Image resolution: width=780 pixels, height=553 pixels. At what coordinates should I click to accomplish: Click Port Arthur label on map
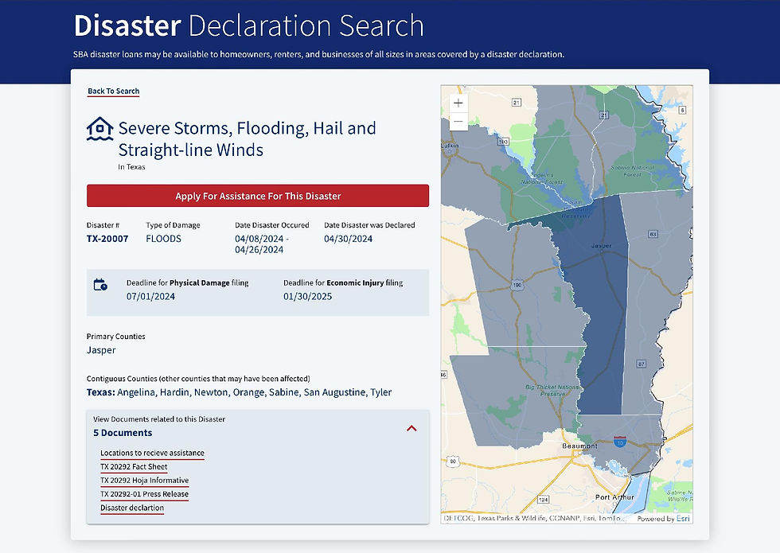pyautogui.click(x=614, y=497)
